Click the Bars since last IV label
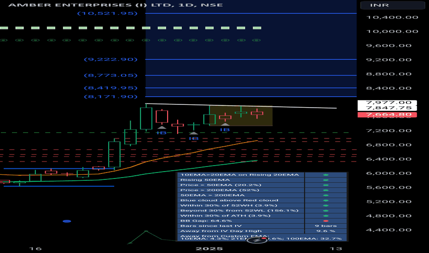Viewport: 429px width, 253px height. coord(211,226)
